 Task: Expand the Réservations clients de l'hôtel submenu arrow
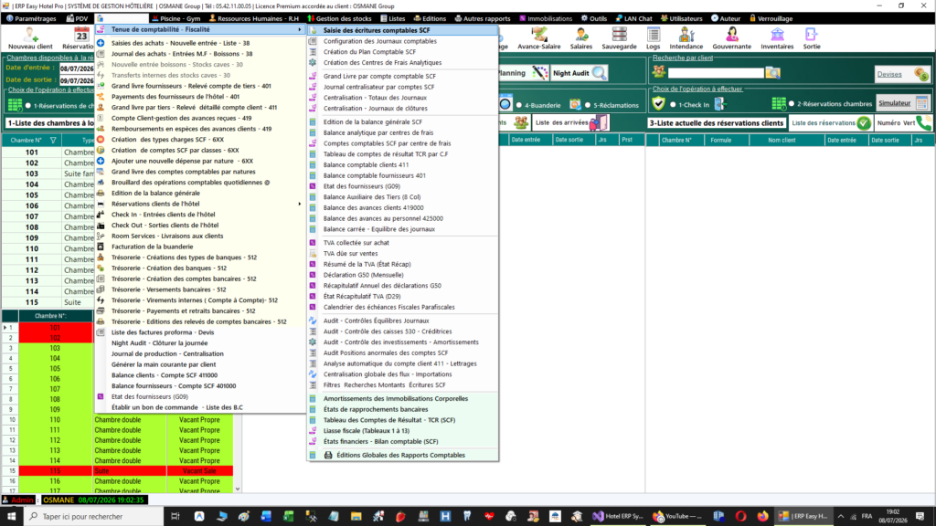point(300,204)
